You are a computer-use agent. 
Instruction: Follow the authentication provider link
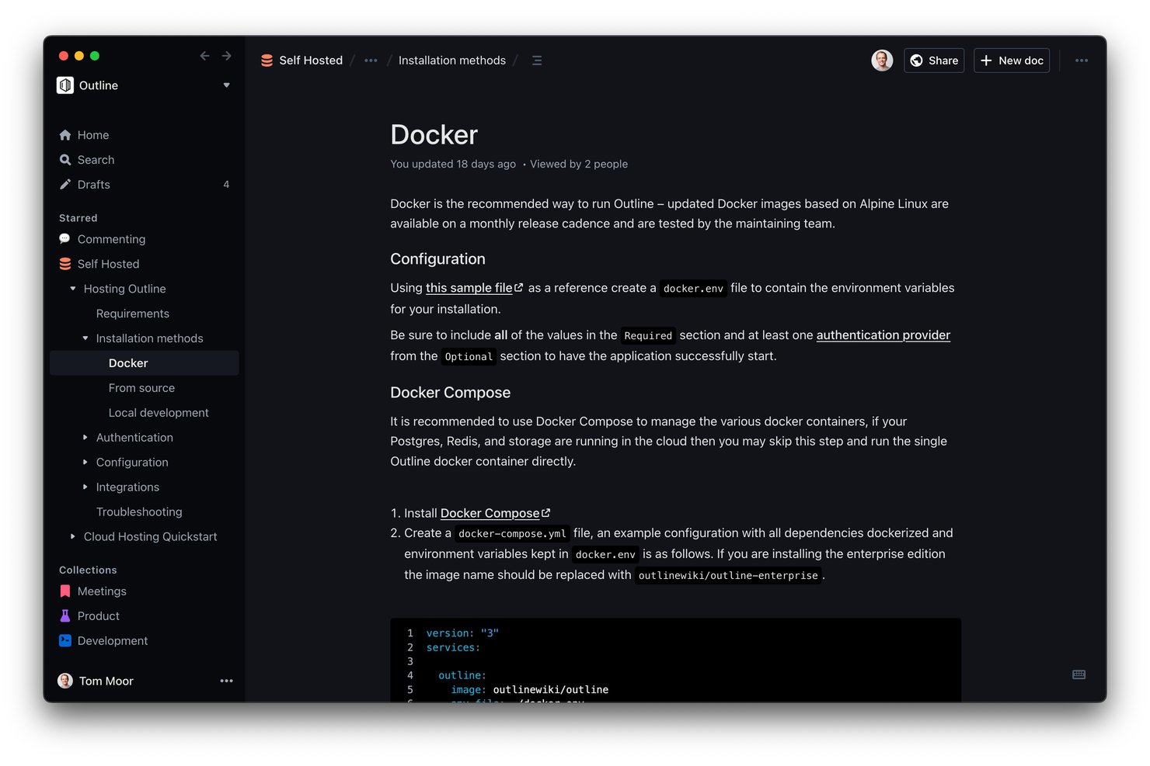tap(883, 335)
